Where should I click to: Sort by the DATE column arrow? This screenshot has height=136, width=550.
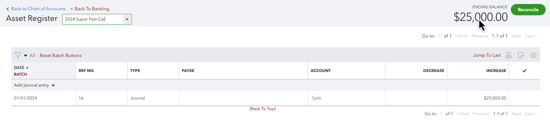pyautogui.click(x=27, y=68)
